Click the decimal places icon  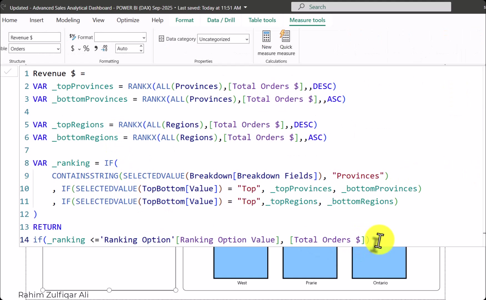point(104,49)
